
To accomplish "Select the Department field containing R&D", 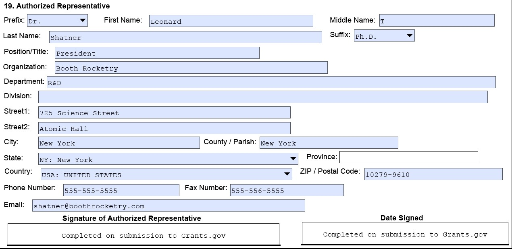I will click(271, 82).
